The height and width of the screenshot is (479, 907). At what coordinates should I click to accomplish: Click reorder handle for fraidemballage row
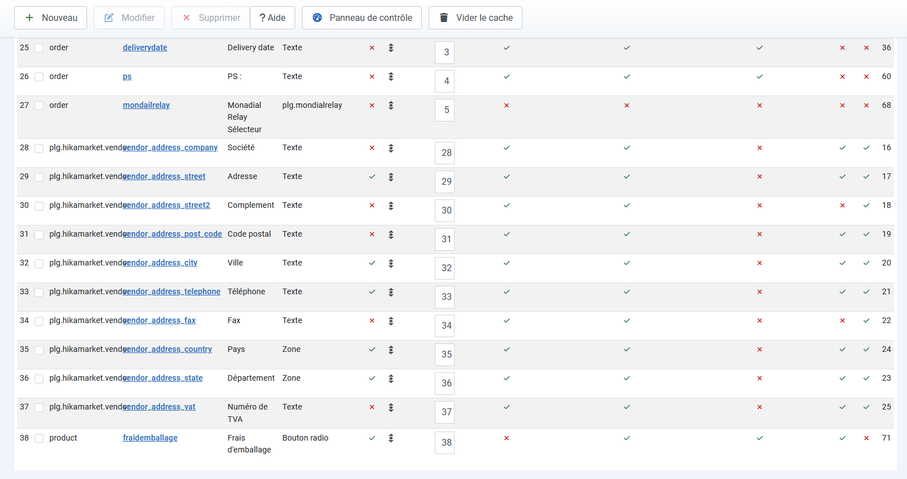[391, 438]
